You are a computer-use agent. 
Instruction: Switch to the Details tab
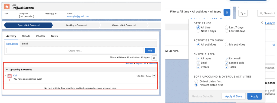point(26,36)
